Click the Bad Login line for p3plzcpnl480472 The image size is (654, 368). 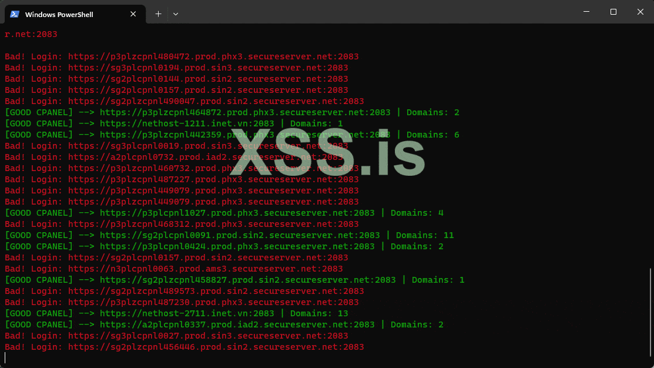pyautogui.click(x=182, y=56)
